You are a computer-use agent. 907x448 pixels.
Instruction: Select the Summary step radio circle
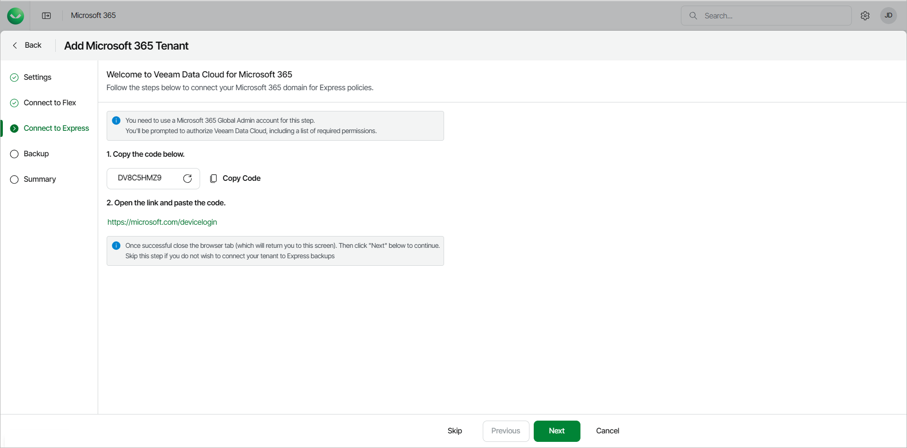click(x=15, y=179)
